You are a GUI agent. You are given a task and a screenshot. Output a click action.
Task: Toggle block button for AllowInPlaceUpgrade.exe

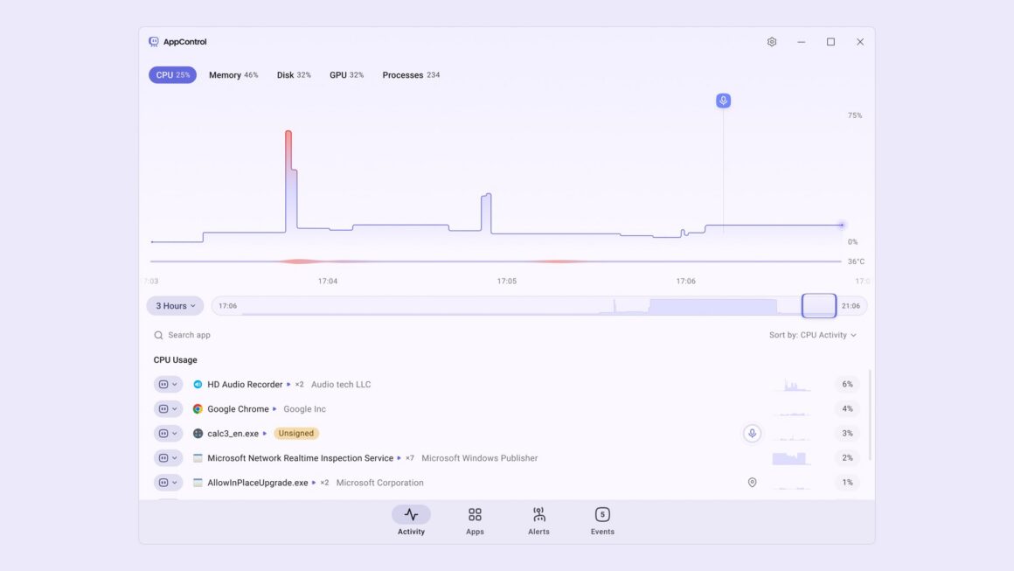click(x=168, y=483)
